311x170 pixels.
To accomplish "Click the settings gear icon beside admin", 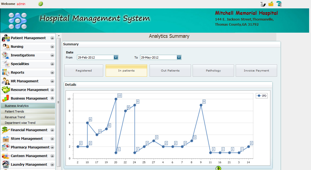I will [x=41, y=4].
